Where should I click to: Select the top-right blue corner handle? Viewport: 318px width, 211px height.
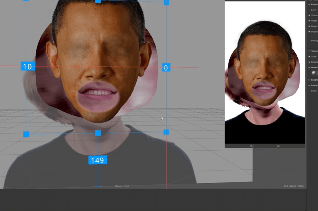(x=166, y=2)
